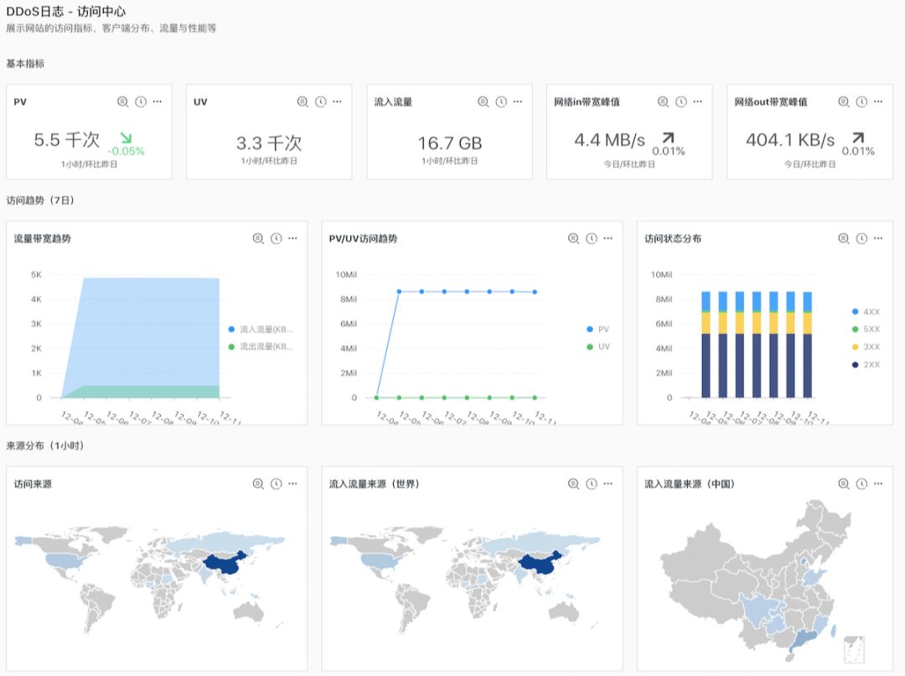The width and height of the screenshot is (905, 676).
Task: Click the magnifier icon on 网络out带宽峰值 card
Action: (844, 101)
